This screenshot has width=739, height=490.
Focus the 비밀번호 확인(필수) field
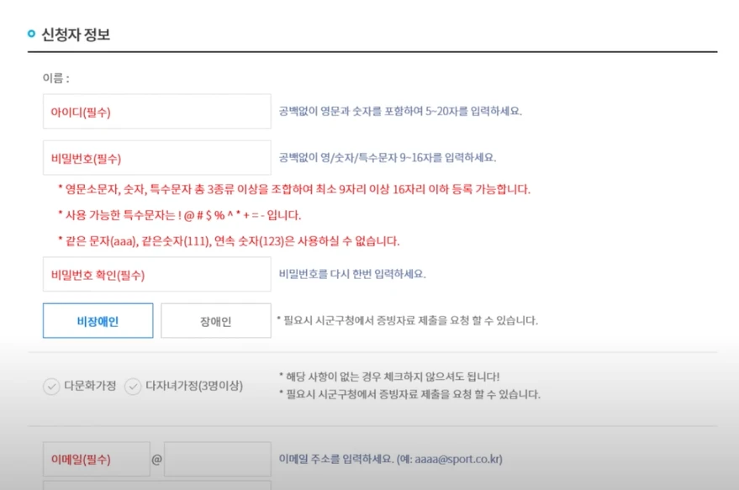(157, 274)
